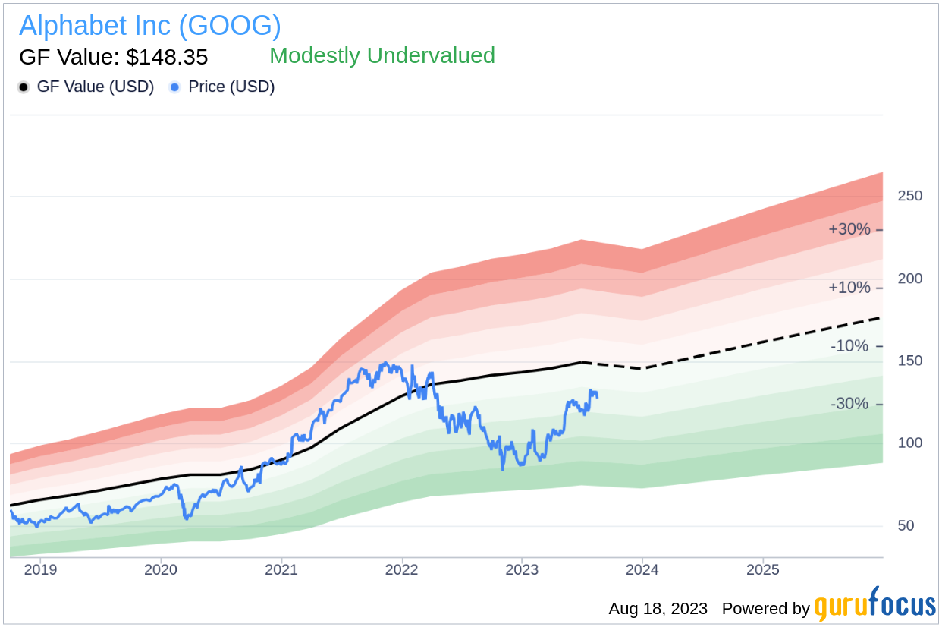
Task: Select the 2021 x-axis label
Action: [x=281, y=570]
